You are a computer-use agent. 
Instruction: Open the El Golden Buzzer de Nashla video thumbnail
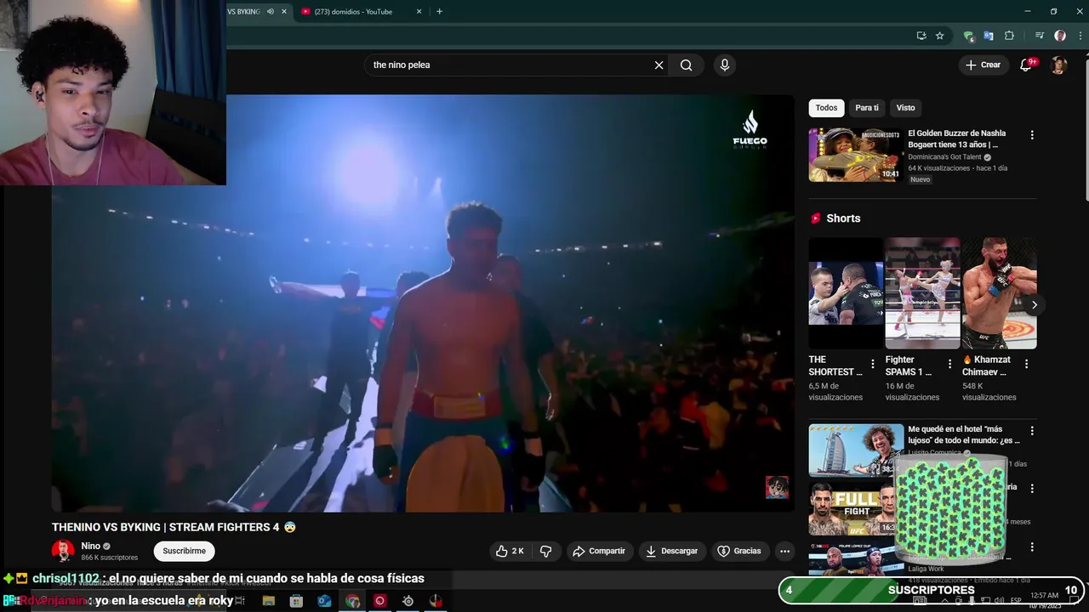(x=856, y=155)
